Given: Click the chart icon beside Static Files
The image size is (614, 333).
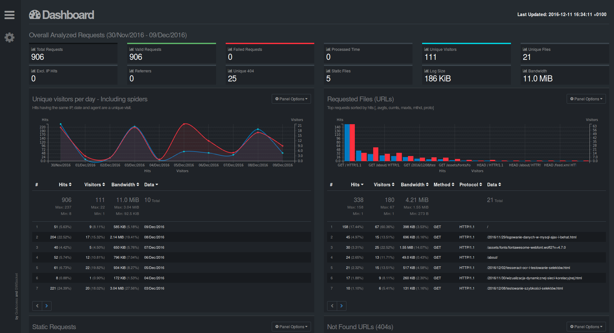Looking at the screenshot, I should 328,71.
